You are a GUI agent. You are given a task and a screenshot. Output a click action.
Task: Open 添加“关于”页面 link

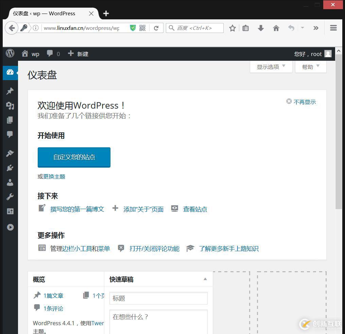(x=143, y=209)
